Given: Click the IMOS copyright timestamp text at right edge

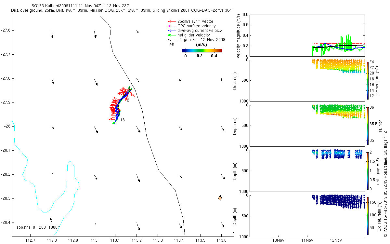Looking at the screenshot, I should pos(385,183).
